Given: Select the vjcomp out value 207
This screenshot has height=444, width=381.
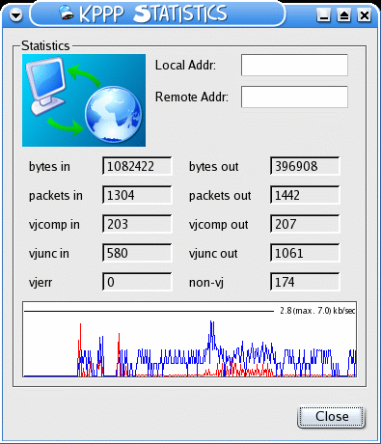Looking at the screenshot, I should pos(305,224).
